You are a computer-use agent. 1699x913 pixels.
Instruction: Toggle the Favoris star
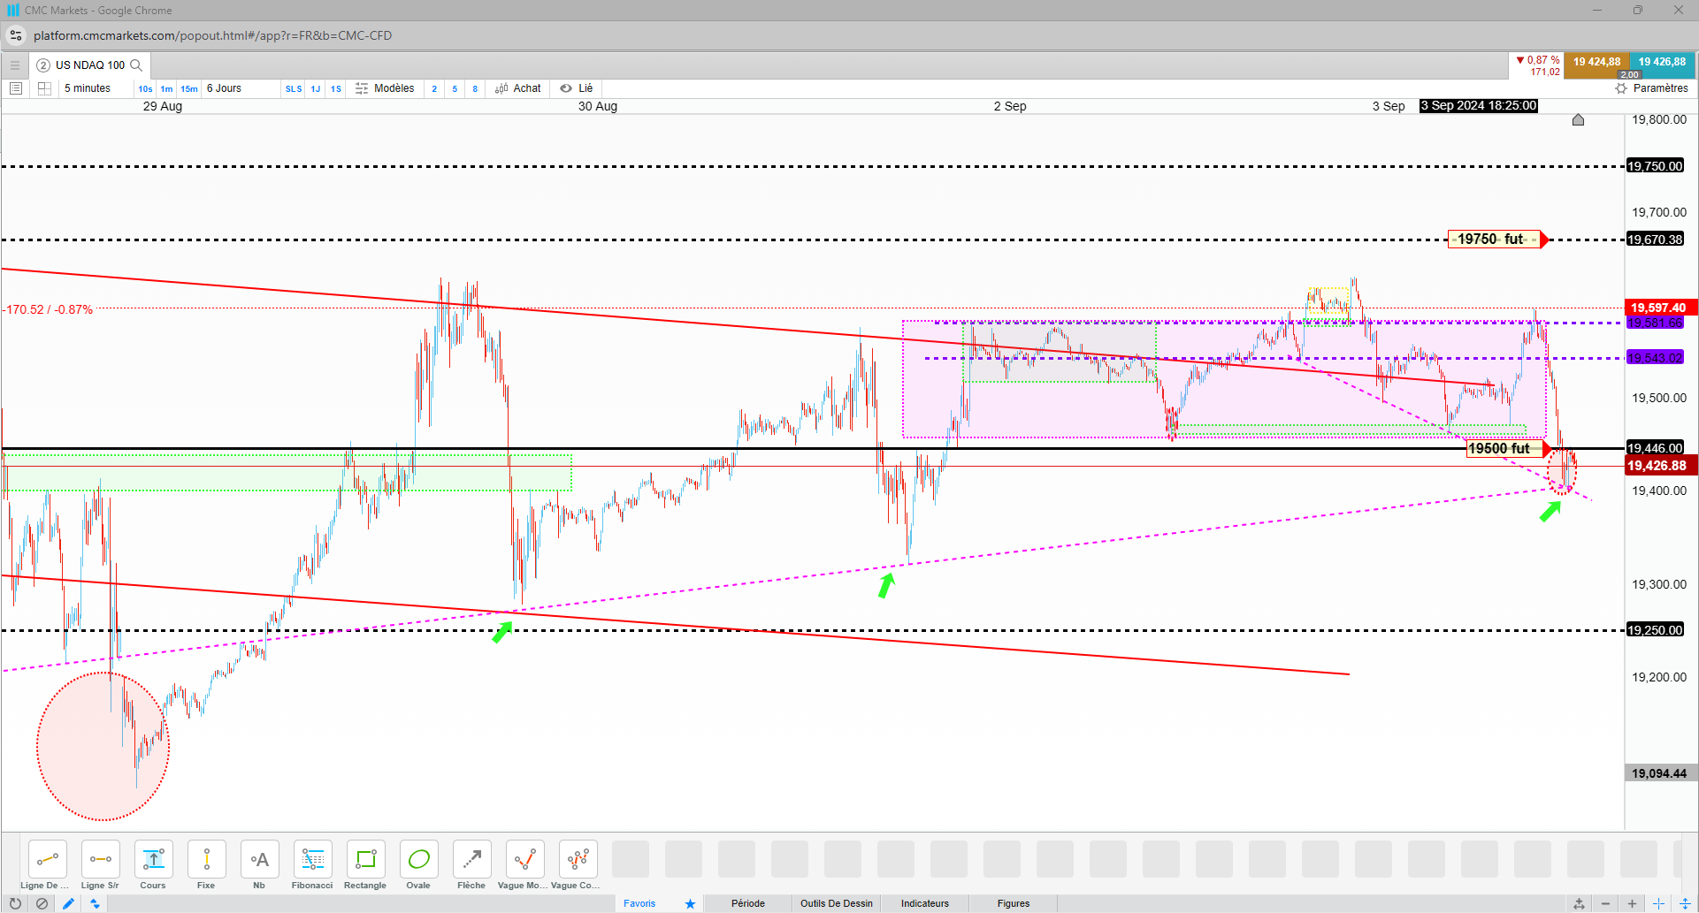tap(690, 903)
